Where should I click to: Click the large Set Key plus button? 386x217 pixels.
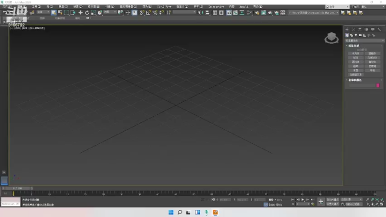[x=321, y=202]
